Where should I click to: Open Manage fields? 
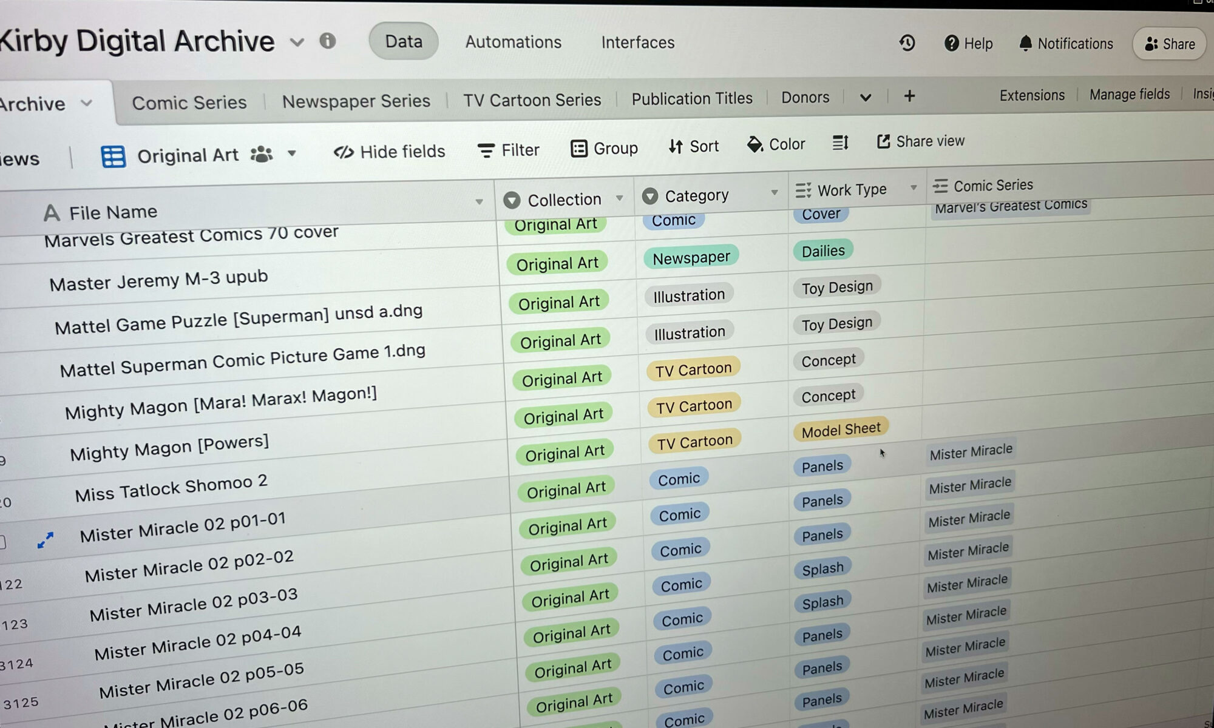pyautogui.click(x=1130, y=94)
